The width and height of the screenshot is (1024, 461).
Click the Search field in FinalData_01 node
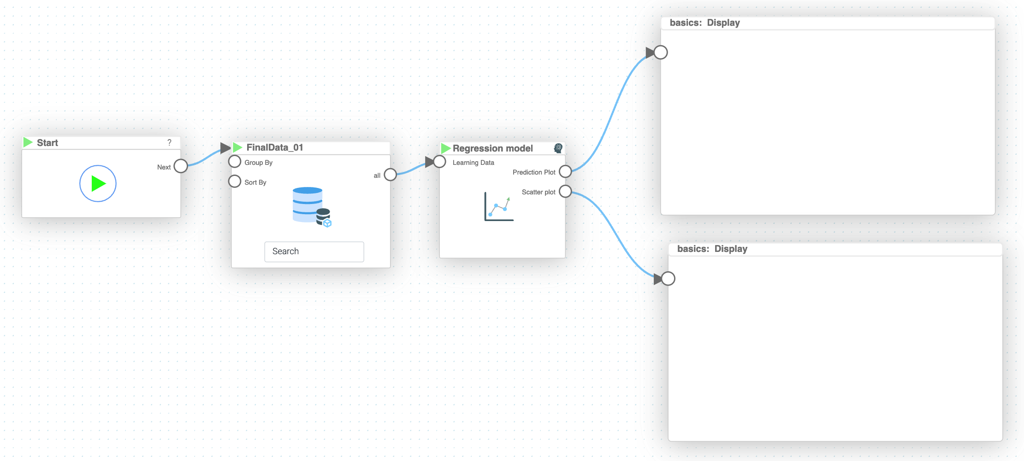pyautogui.click(x=314, y=251)
